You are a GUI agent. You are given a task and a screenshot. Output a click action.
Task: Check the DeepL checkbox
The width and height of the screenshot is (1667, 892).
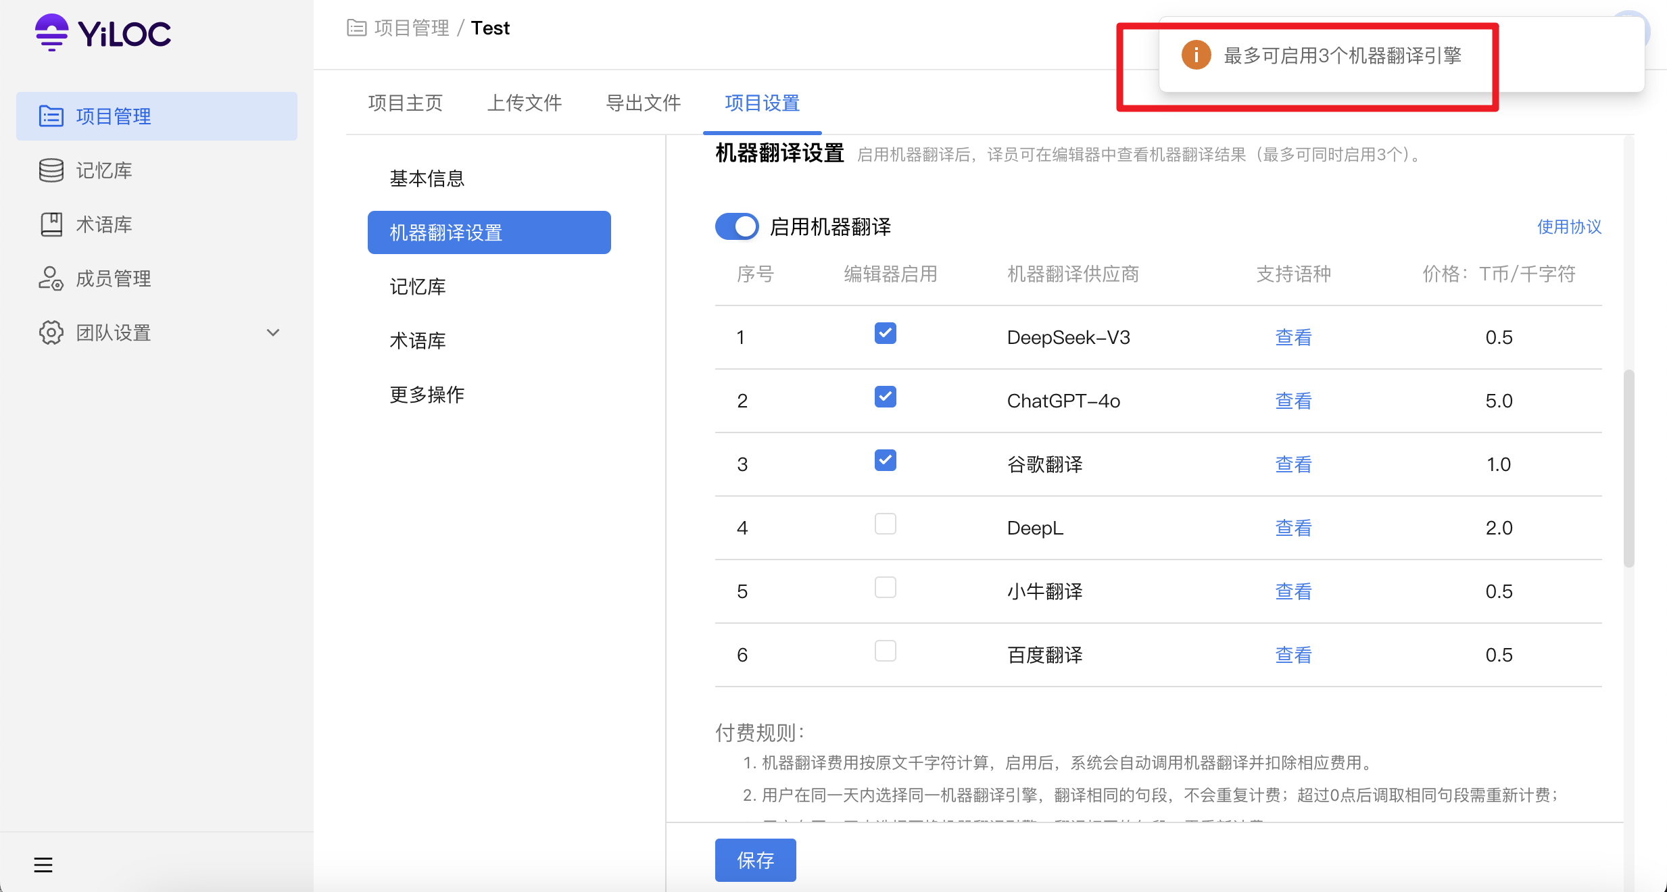(886, 524)
